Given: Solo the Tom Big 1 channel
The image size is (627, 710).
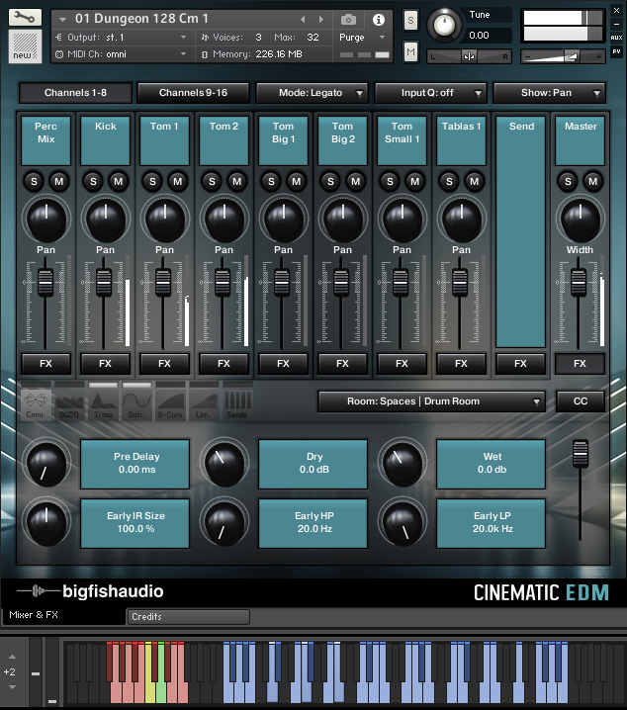Looking at the screenshot, I should [x=271, y=182].
